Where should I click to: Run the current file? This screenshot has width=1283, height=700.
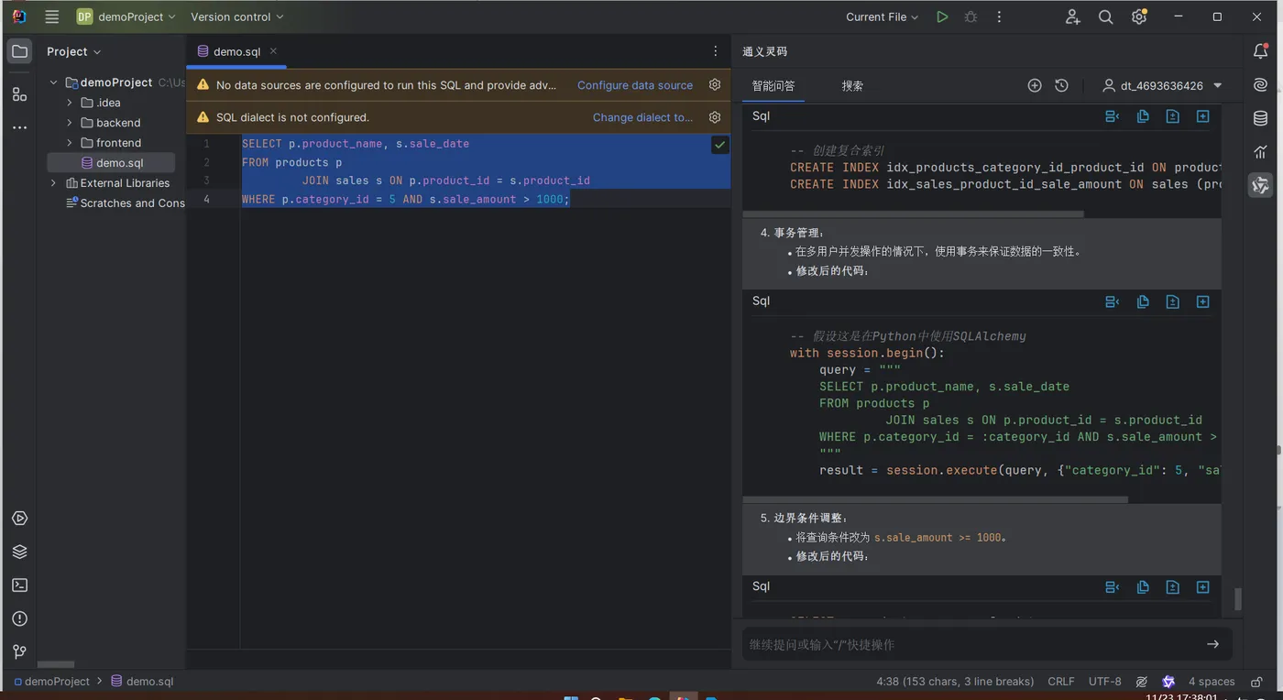(x=942, y=16)
